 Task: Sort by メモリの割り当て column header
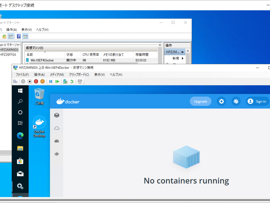[x=118, y=54]
